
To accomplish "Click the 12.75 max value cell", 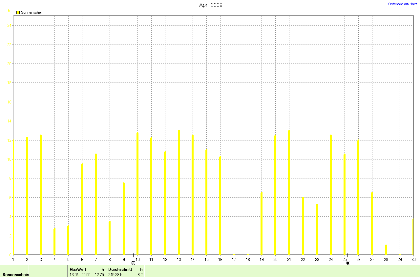I will tap(99, 274).
